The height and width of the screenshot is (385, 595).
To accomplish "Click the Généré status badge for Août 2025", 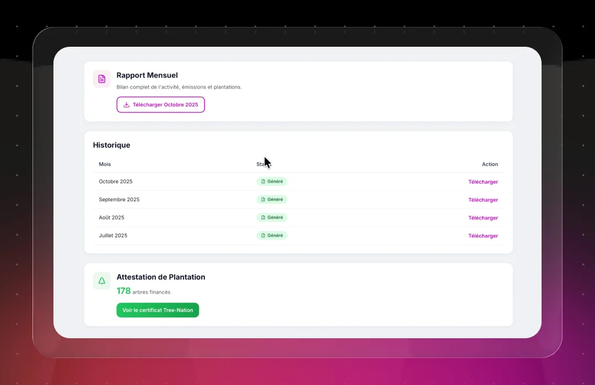I will pyautogui.click(x=272, y=217).
